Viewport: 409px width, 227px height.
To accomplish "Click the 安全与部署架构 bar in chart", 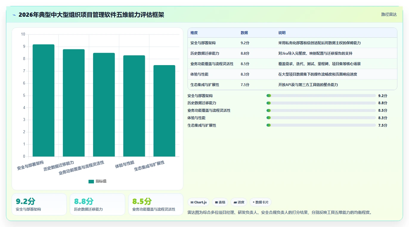I will click(44, 100).
